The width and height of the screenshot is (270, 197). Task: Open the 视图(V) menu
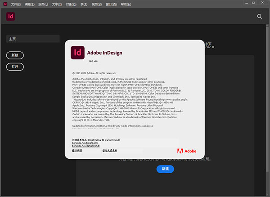point(96,4)
